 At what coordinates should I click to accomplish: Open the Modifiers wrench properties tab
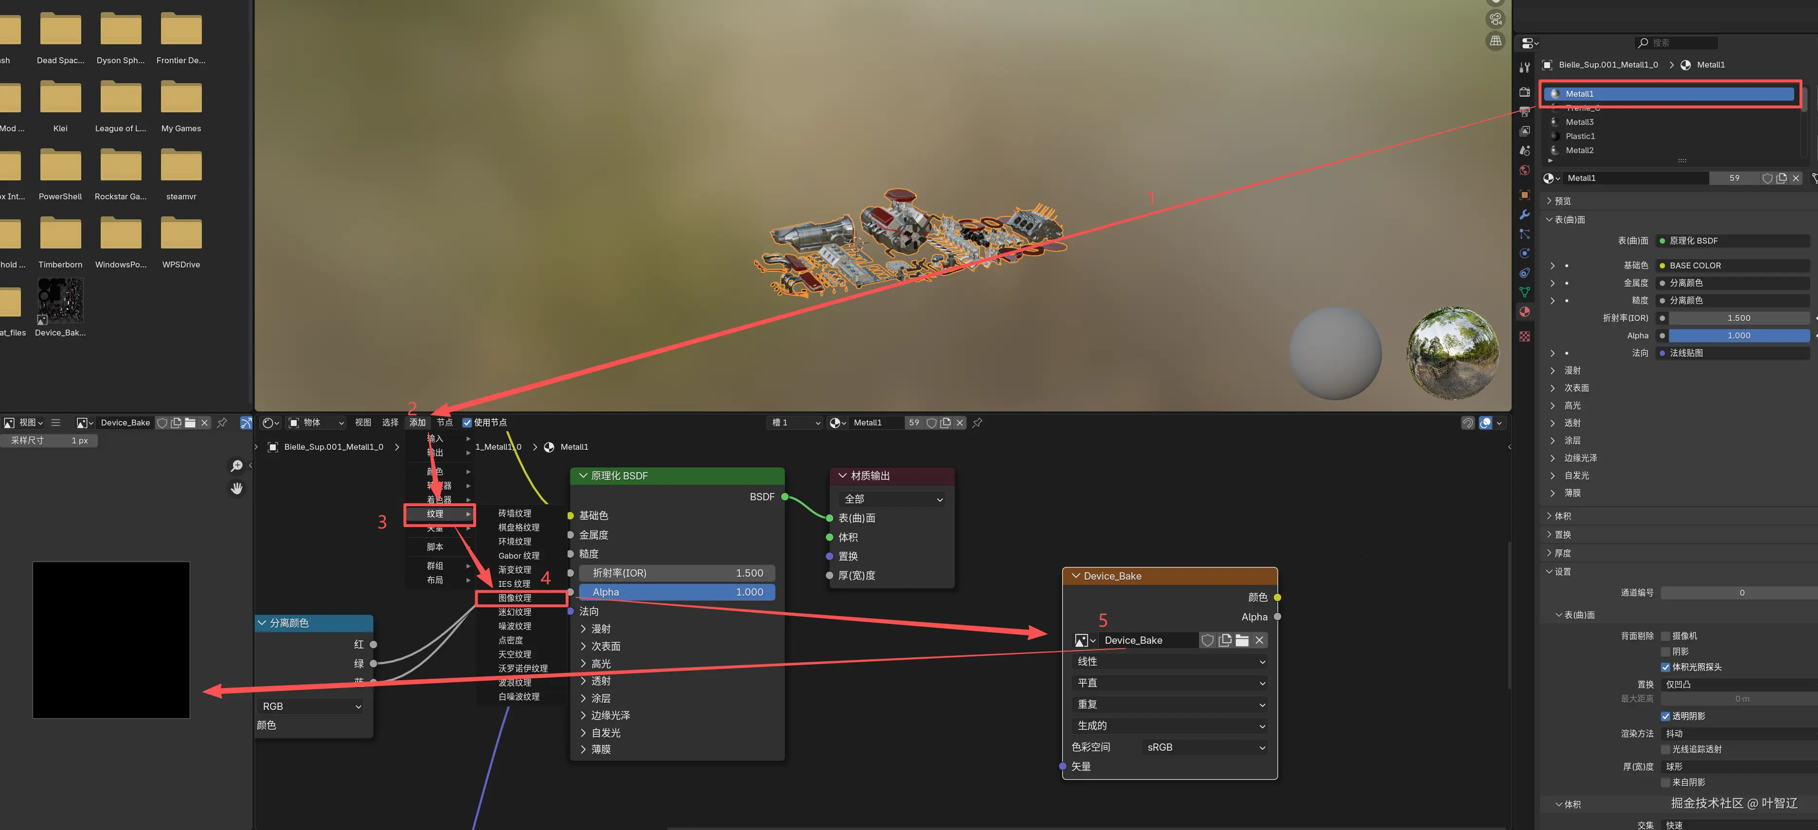pos(1524,214)
